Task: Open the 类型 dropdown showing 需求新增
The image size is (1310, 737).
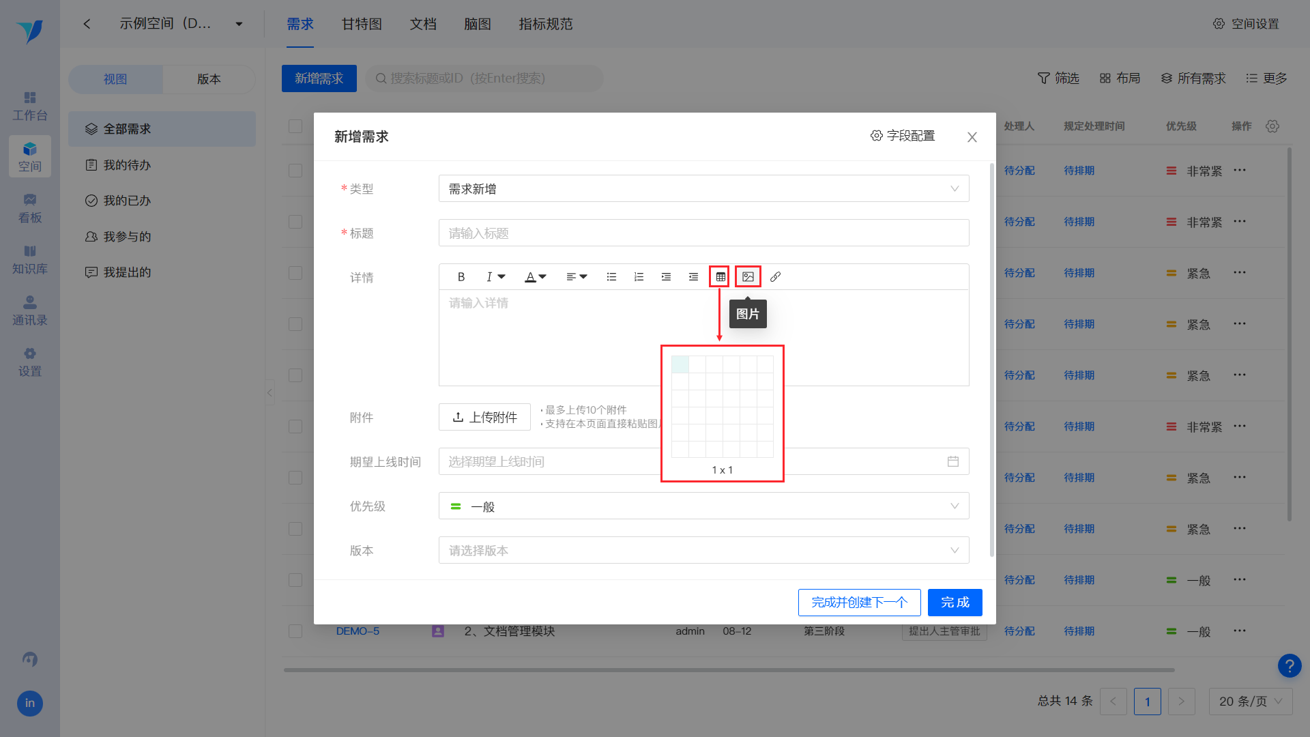Action: pyautogui.click(x=703, y=188)
